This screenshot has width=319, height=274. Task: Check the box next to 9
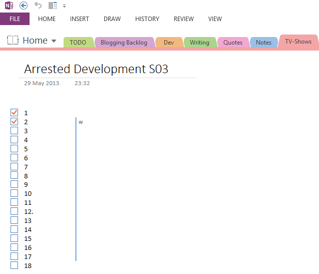coord(14,184)
